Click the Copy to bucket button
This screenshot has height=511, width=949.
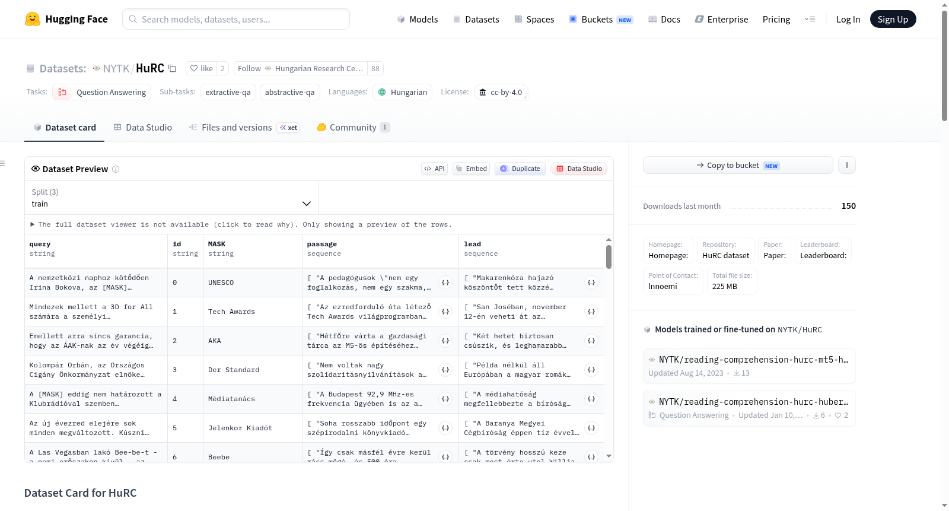coord(738,165)
